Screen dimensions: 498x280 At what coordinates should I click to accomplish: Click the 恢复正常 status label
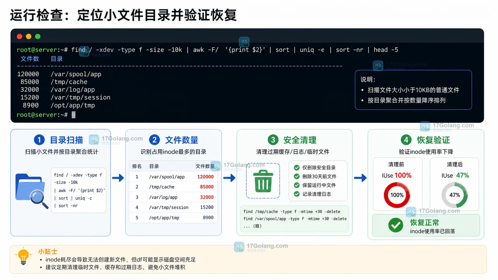pos(424,222)
